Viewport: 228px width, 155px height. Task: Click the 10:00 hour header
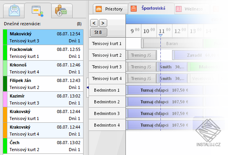click(x=149, y=31)
